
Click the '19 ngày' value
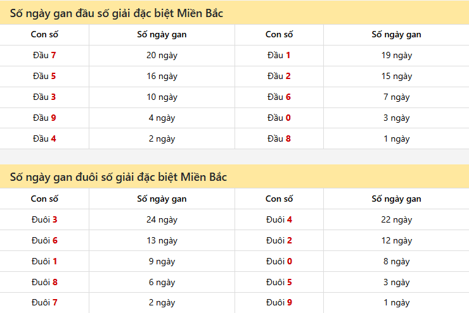(397, 56)
